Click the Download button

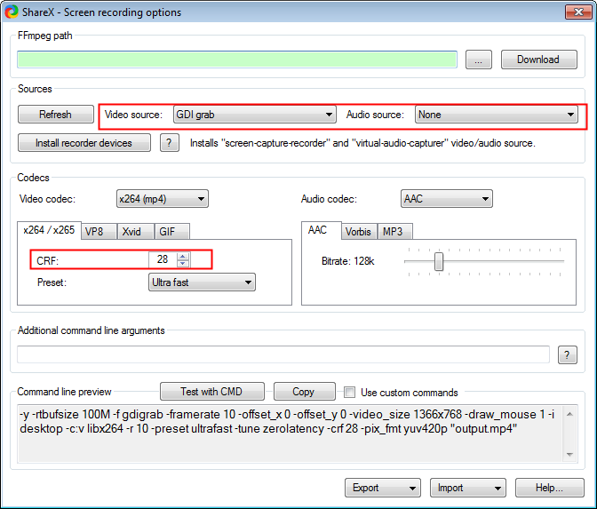538,60
